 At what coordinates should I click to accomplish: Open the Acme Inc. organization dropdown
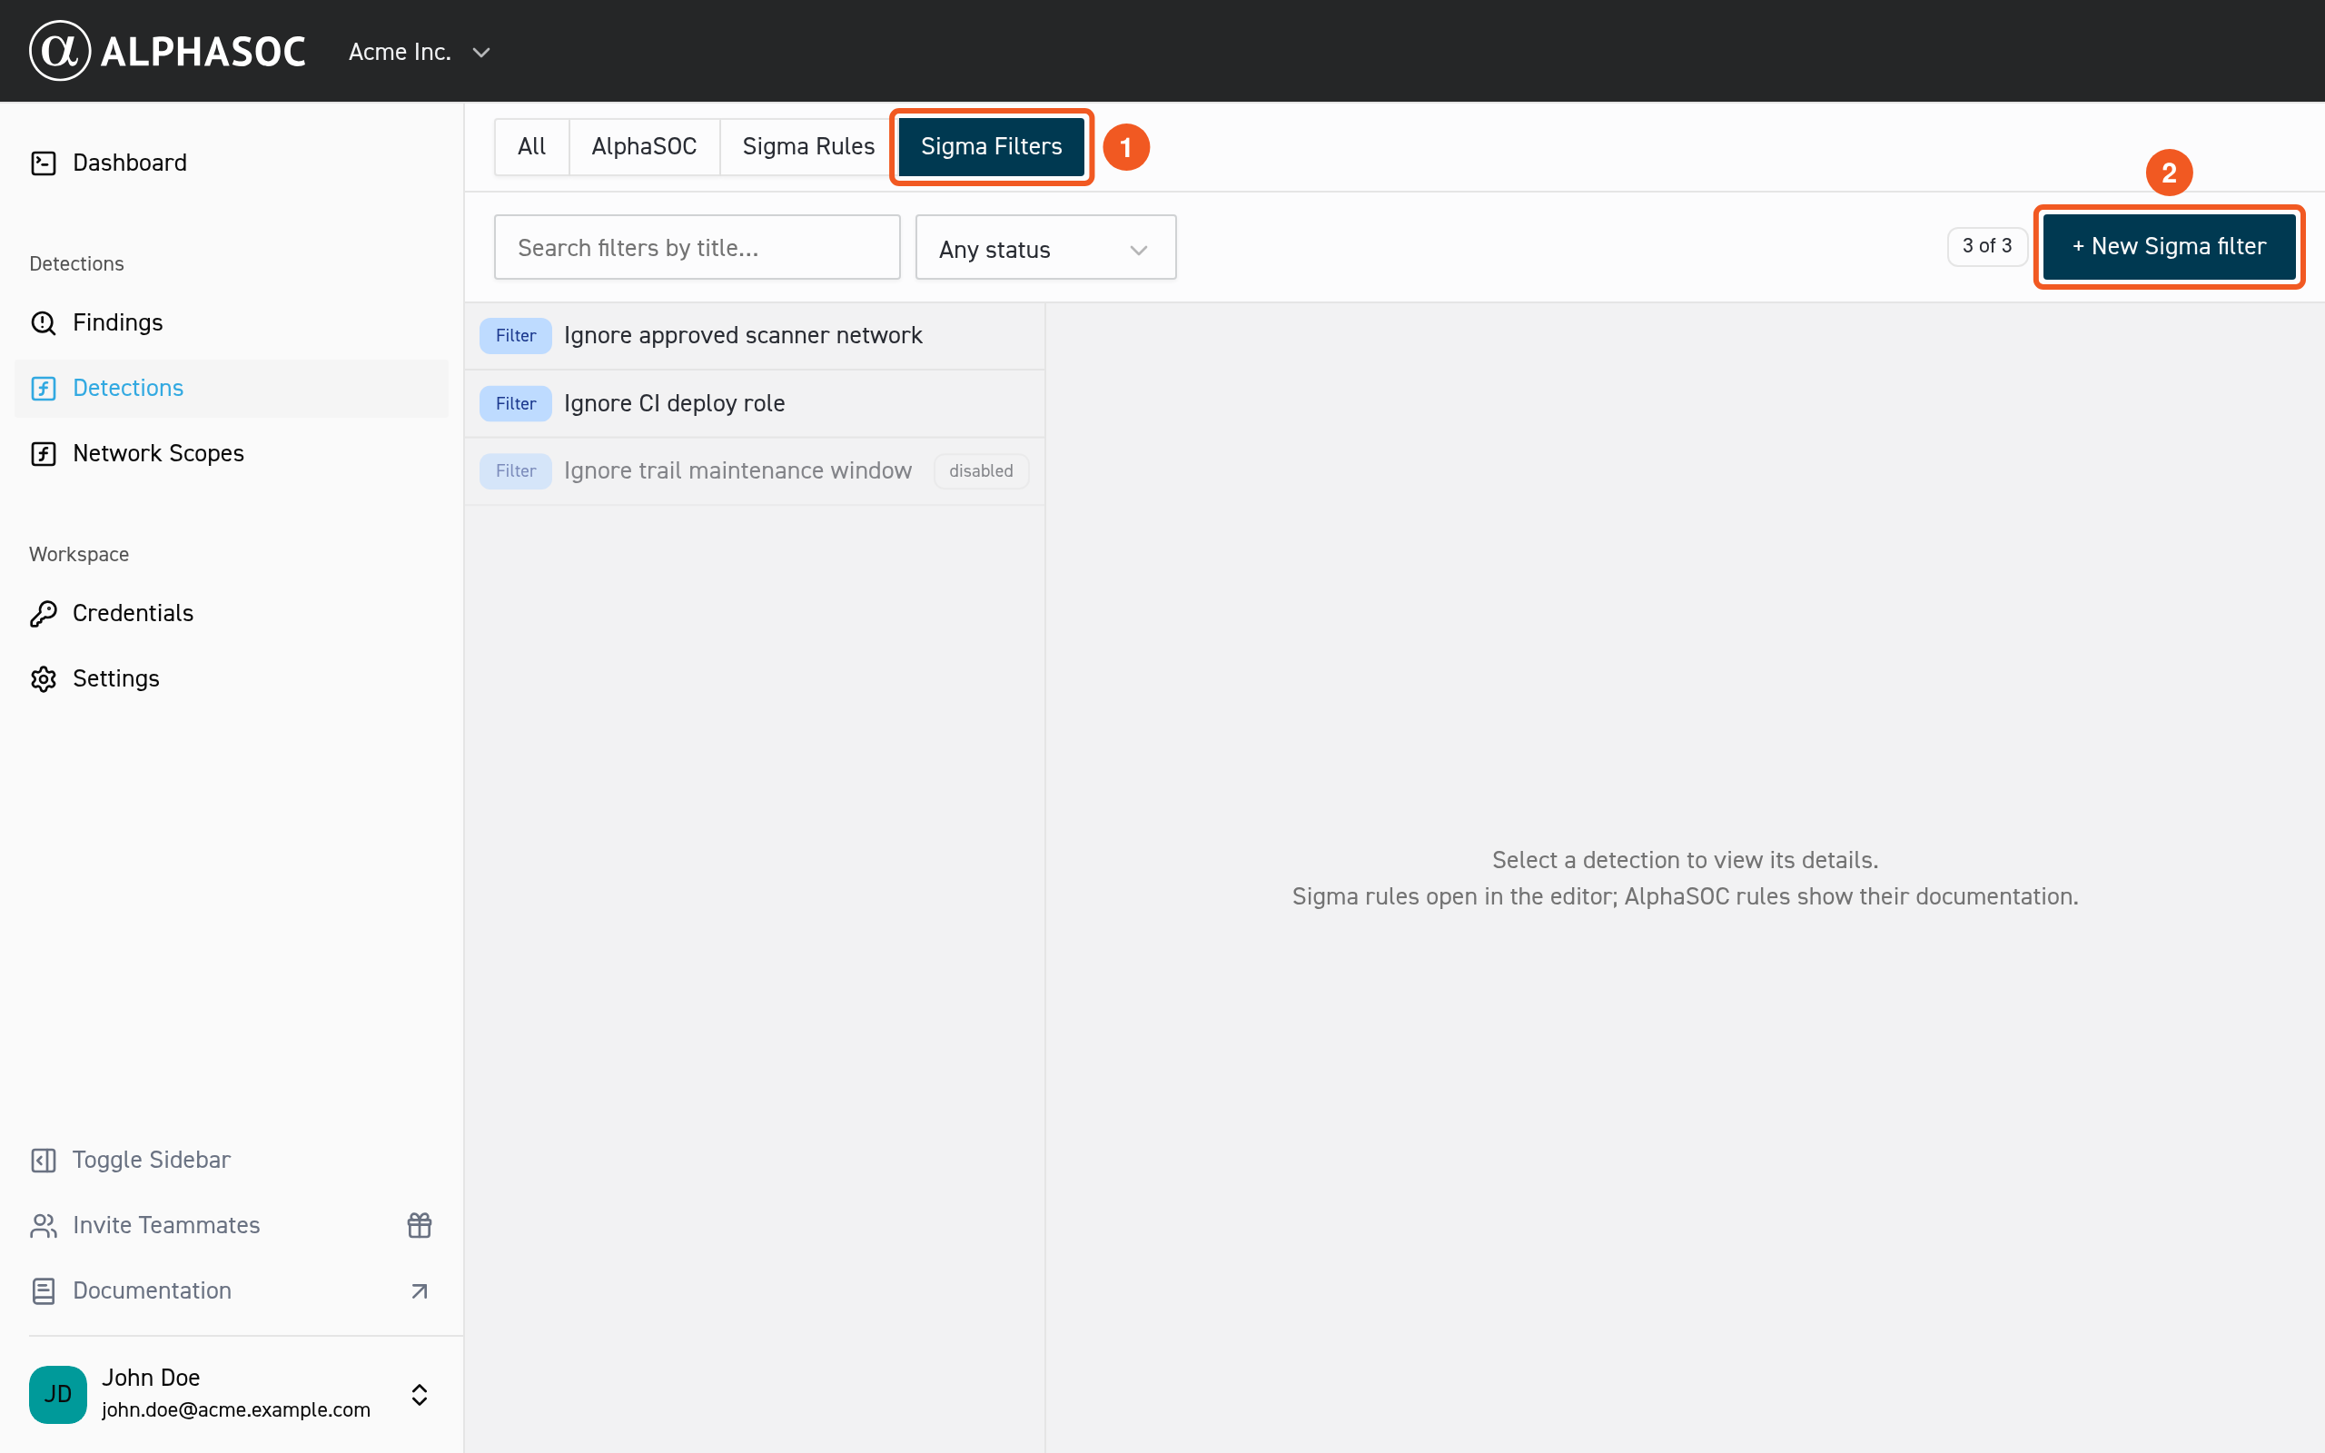pyautogui.click(x=420, y=52)
